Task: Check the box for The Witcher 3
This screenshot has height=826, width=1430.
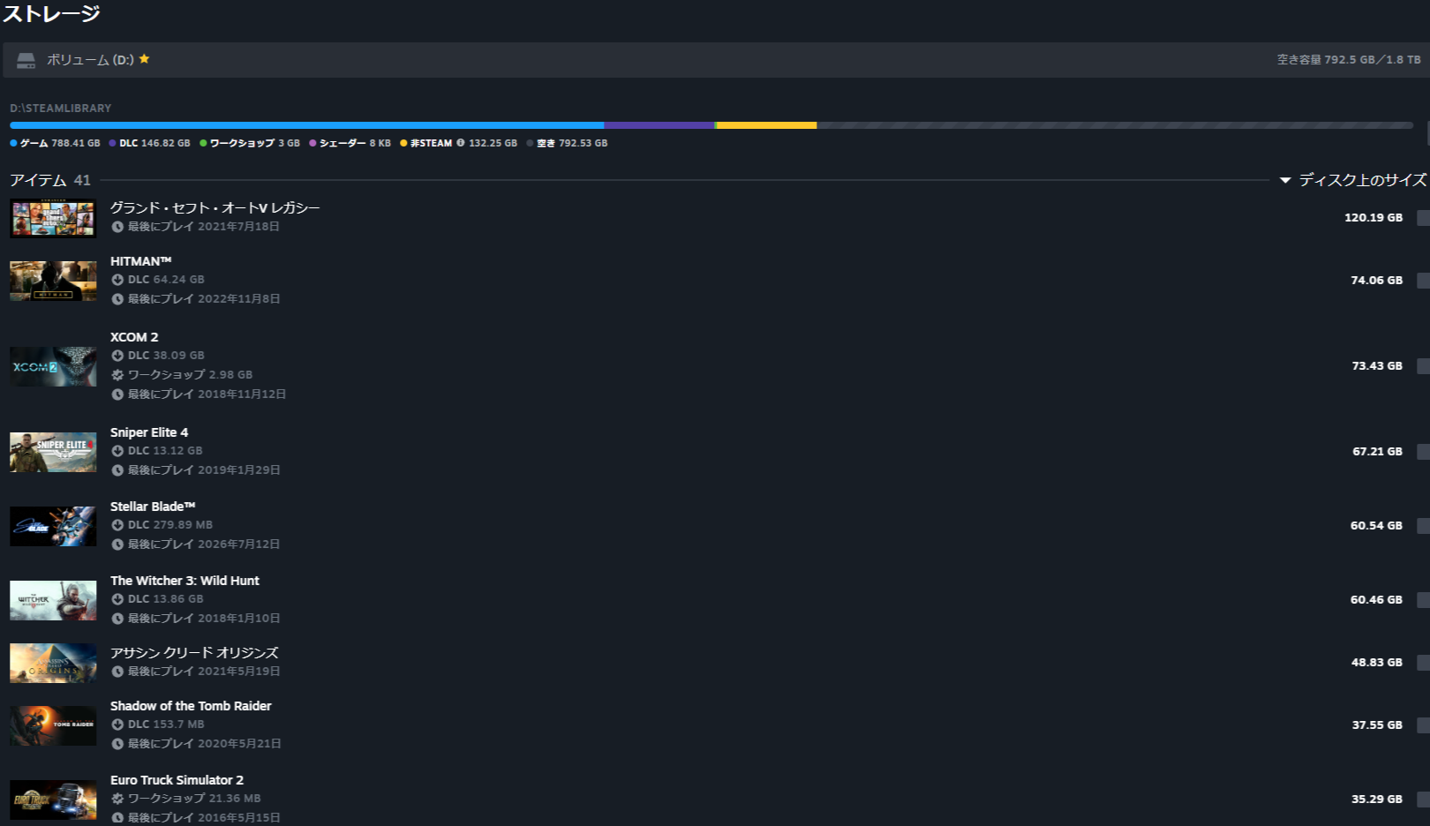Action: click(1423, 600)
